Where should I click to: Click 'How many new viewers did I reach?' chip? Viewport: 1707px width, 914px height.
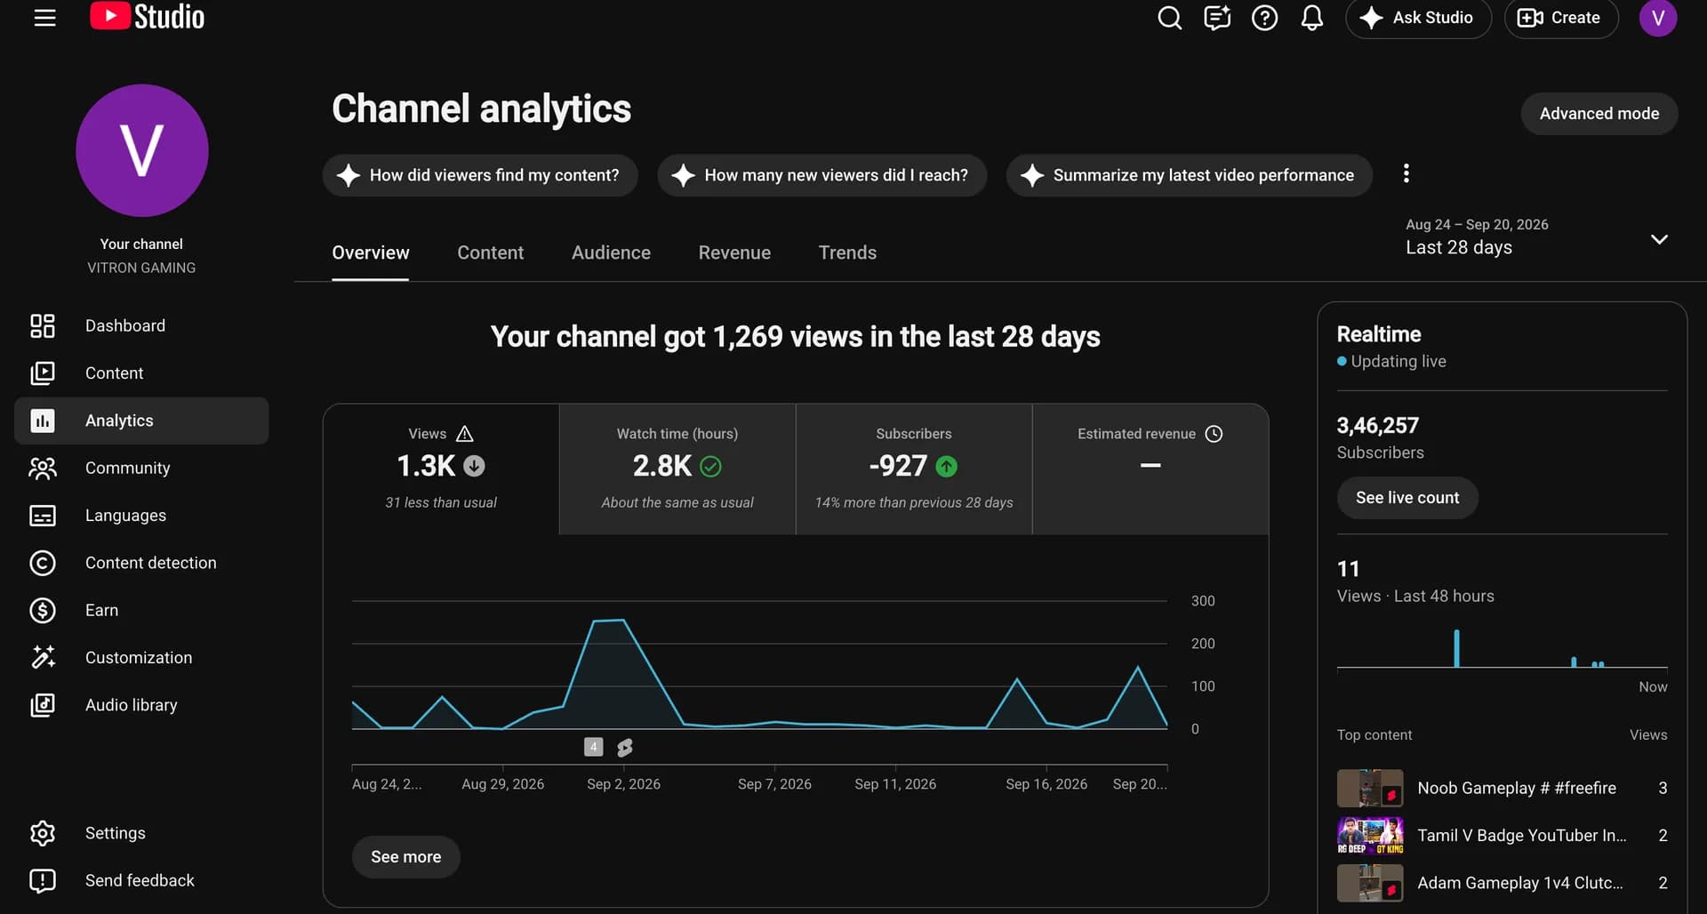(x=821, y=175)
